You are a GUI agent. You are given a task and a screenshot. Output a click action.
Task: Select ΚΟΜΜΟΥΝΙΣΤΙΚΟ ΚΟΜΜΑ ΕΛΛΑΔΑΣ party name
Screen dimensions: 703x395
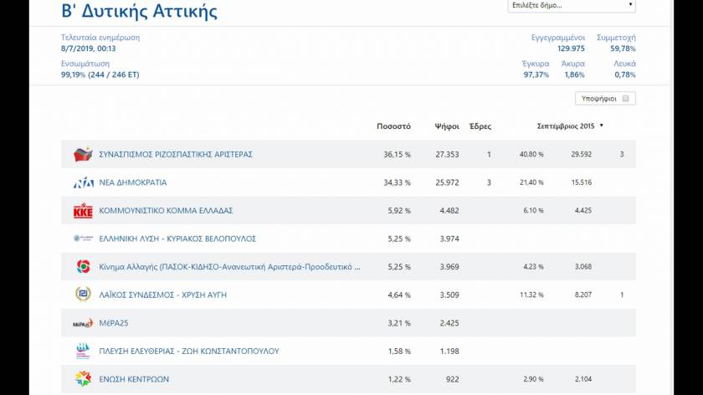click(x=166, y=211)
